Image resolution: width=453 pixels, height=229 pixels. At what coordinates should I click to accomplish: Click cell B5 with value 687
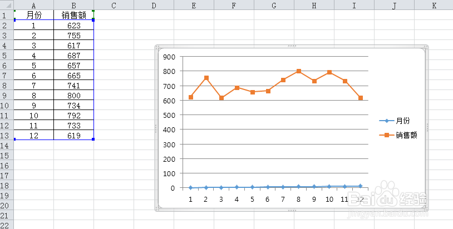(x=73, y=55)
